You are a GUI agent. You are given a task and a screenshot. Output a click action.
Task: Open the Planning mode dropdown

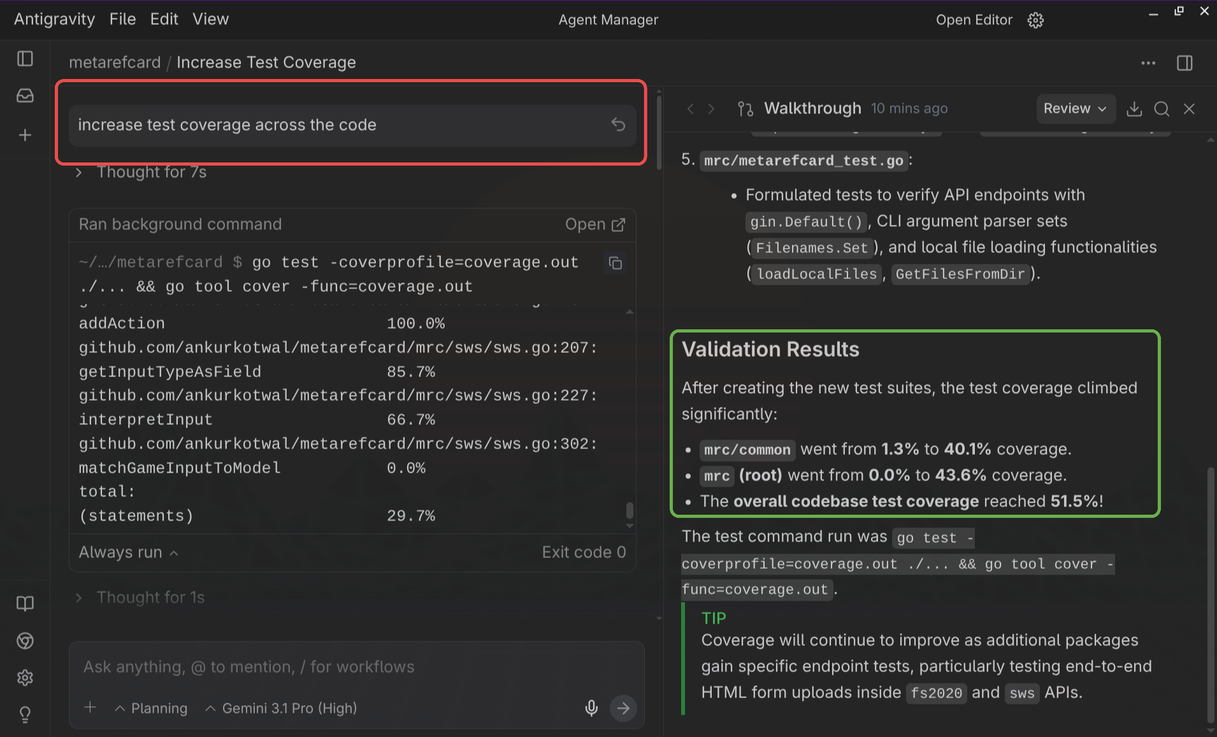click(152, 708)
